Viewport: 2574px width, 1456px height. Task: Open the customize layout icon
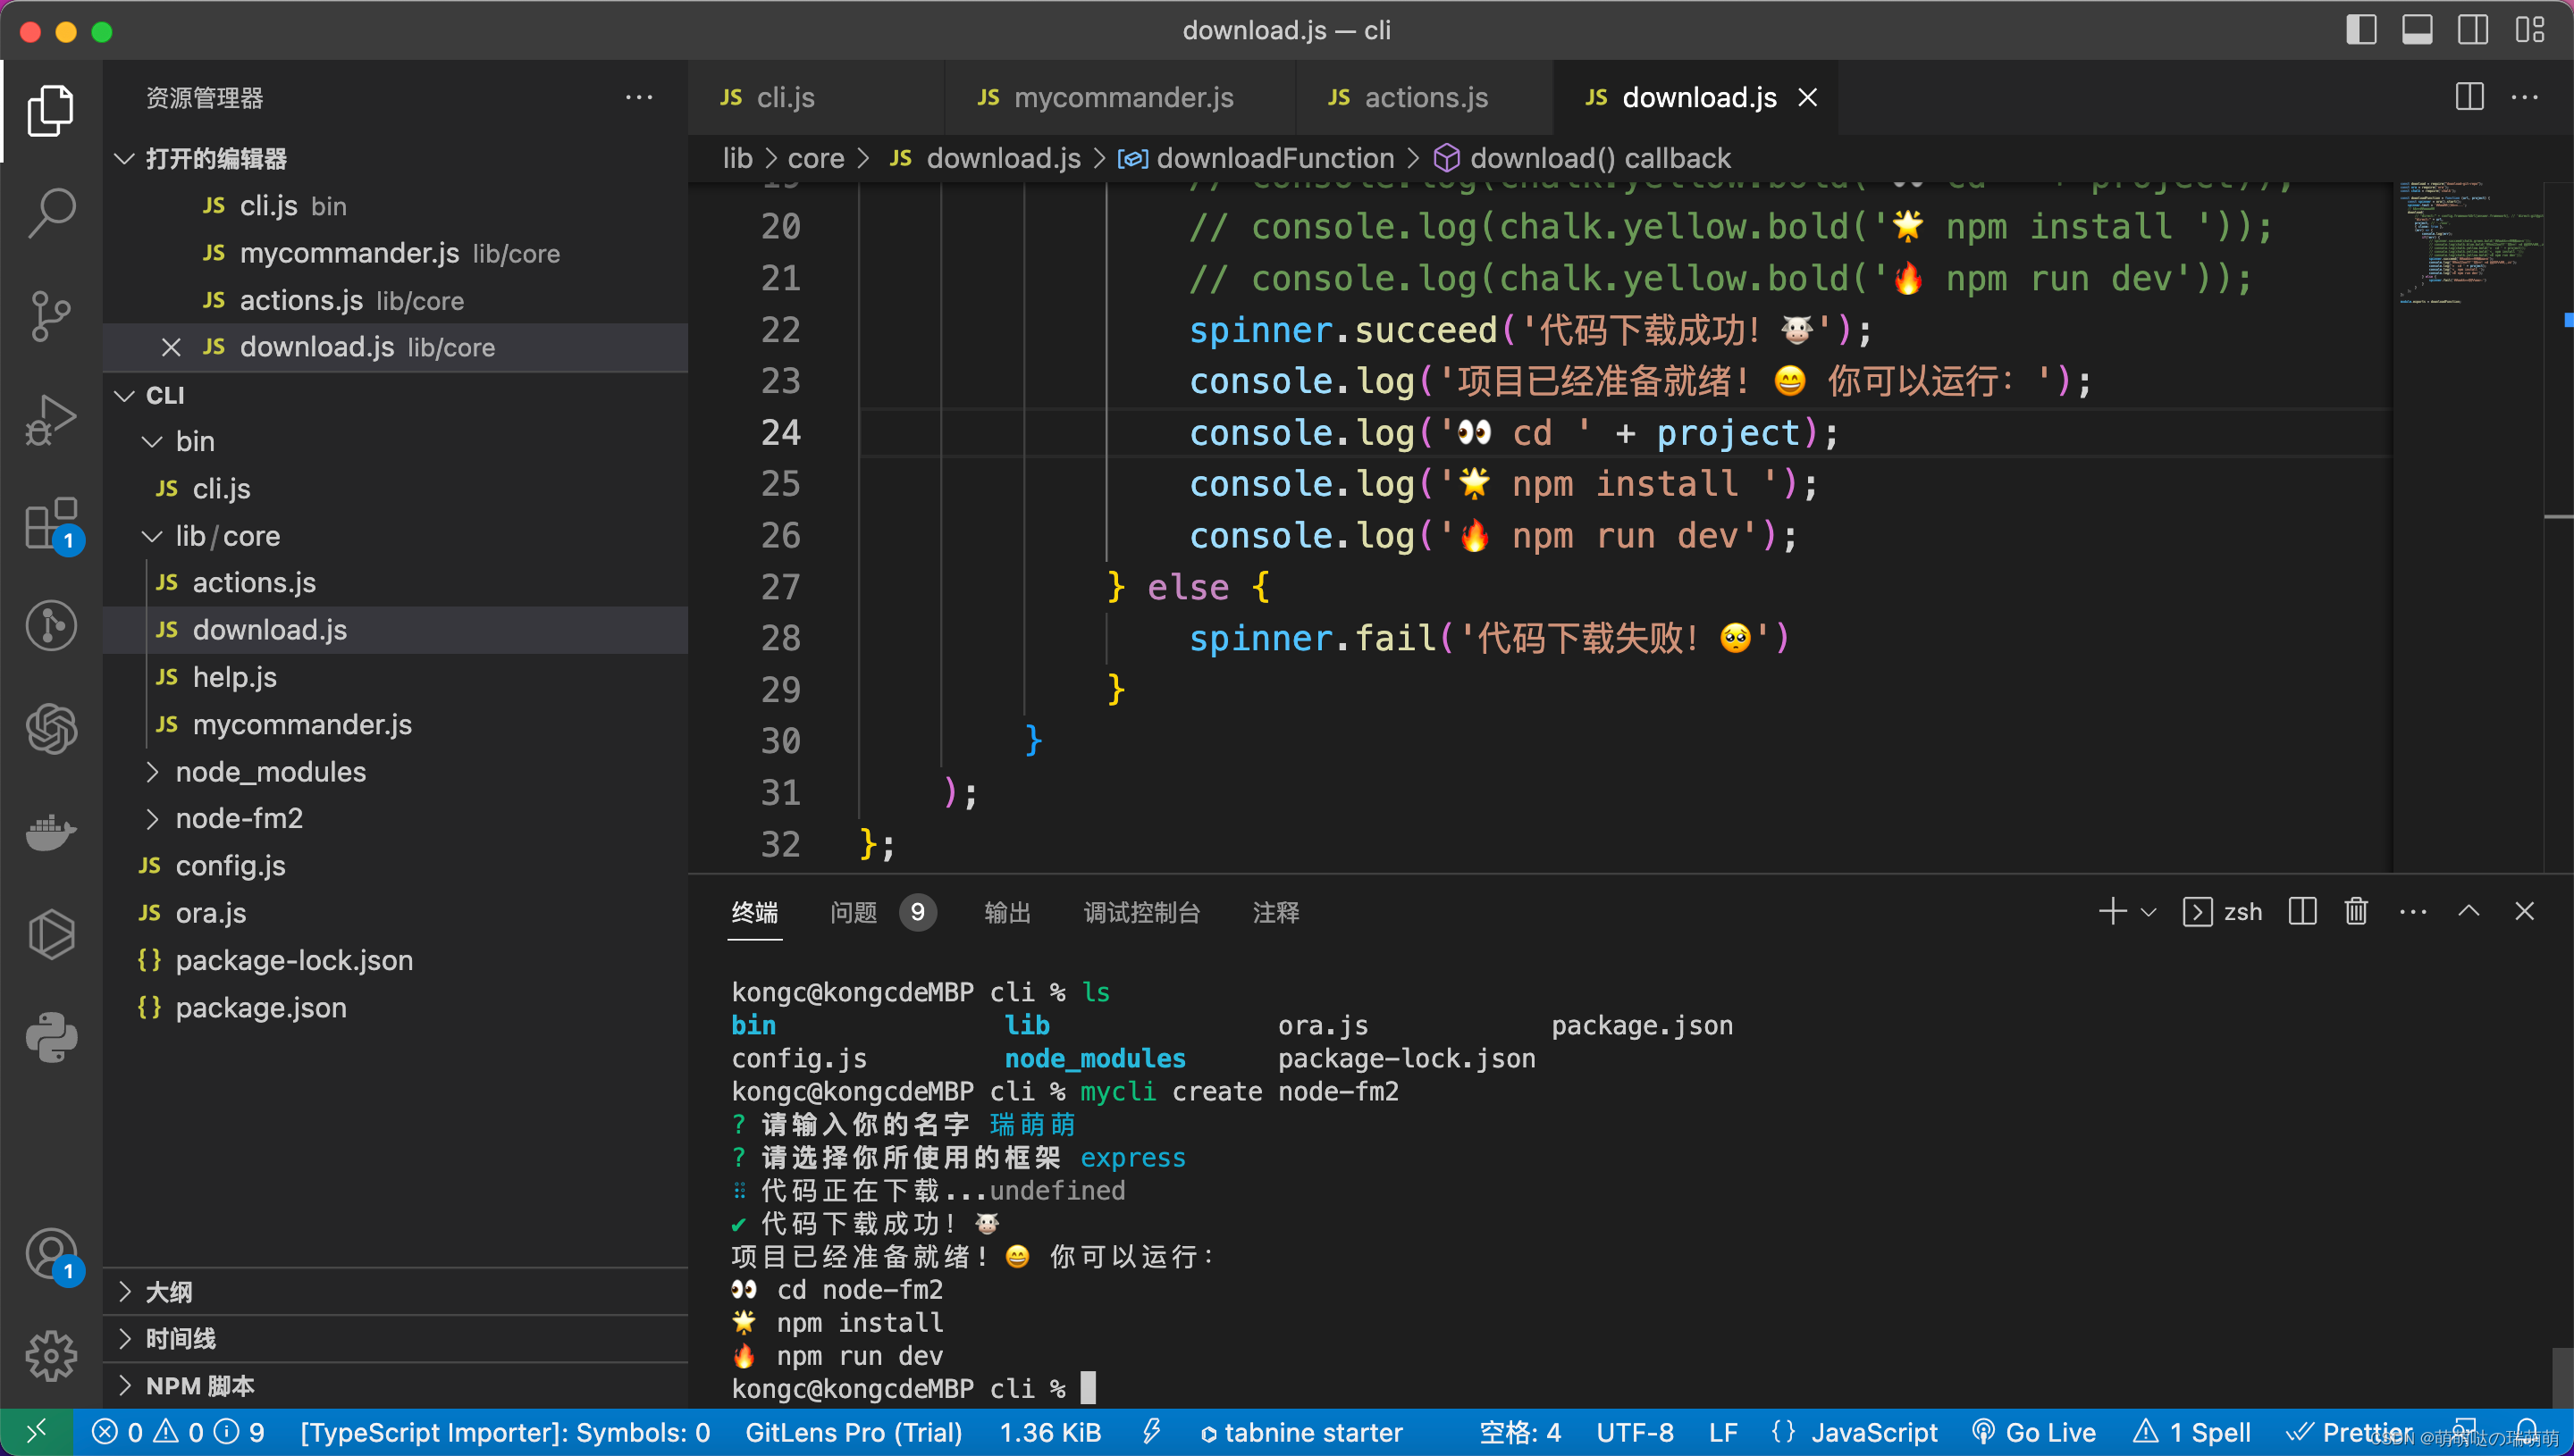pos(2529,30)
